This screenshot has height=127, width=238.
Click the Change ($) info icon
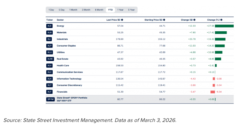tap(194, 20)
